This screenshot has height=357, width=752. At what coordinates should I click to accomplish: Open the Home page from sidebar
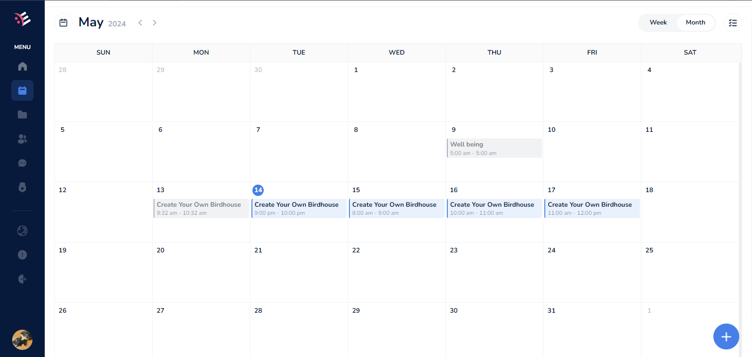pyautogui.click(x=22, y=66)
